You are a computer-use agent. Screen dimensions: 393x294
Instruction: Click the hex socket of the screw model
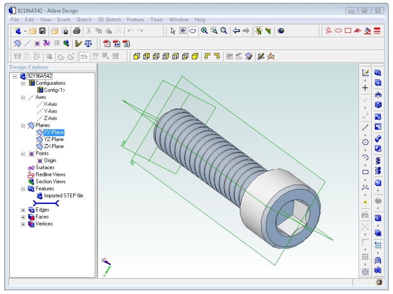pyautogui.click(x=293, y=218)
